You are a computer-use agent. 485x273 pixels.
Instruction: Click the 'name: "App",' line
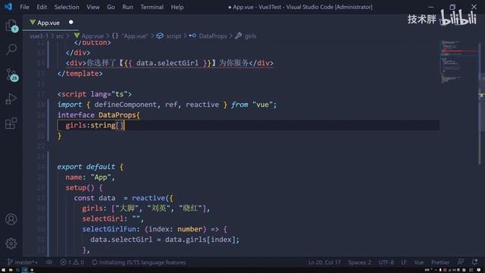click(x=90, y=177)
